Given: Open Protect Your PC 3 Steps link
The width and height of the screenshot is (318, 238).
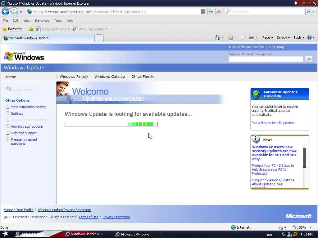Looking at the screenshot, I should pyautogui.click(x=273, y=170).
